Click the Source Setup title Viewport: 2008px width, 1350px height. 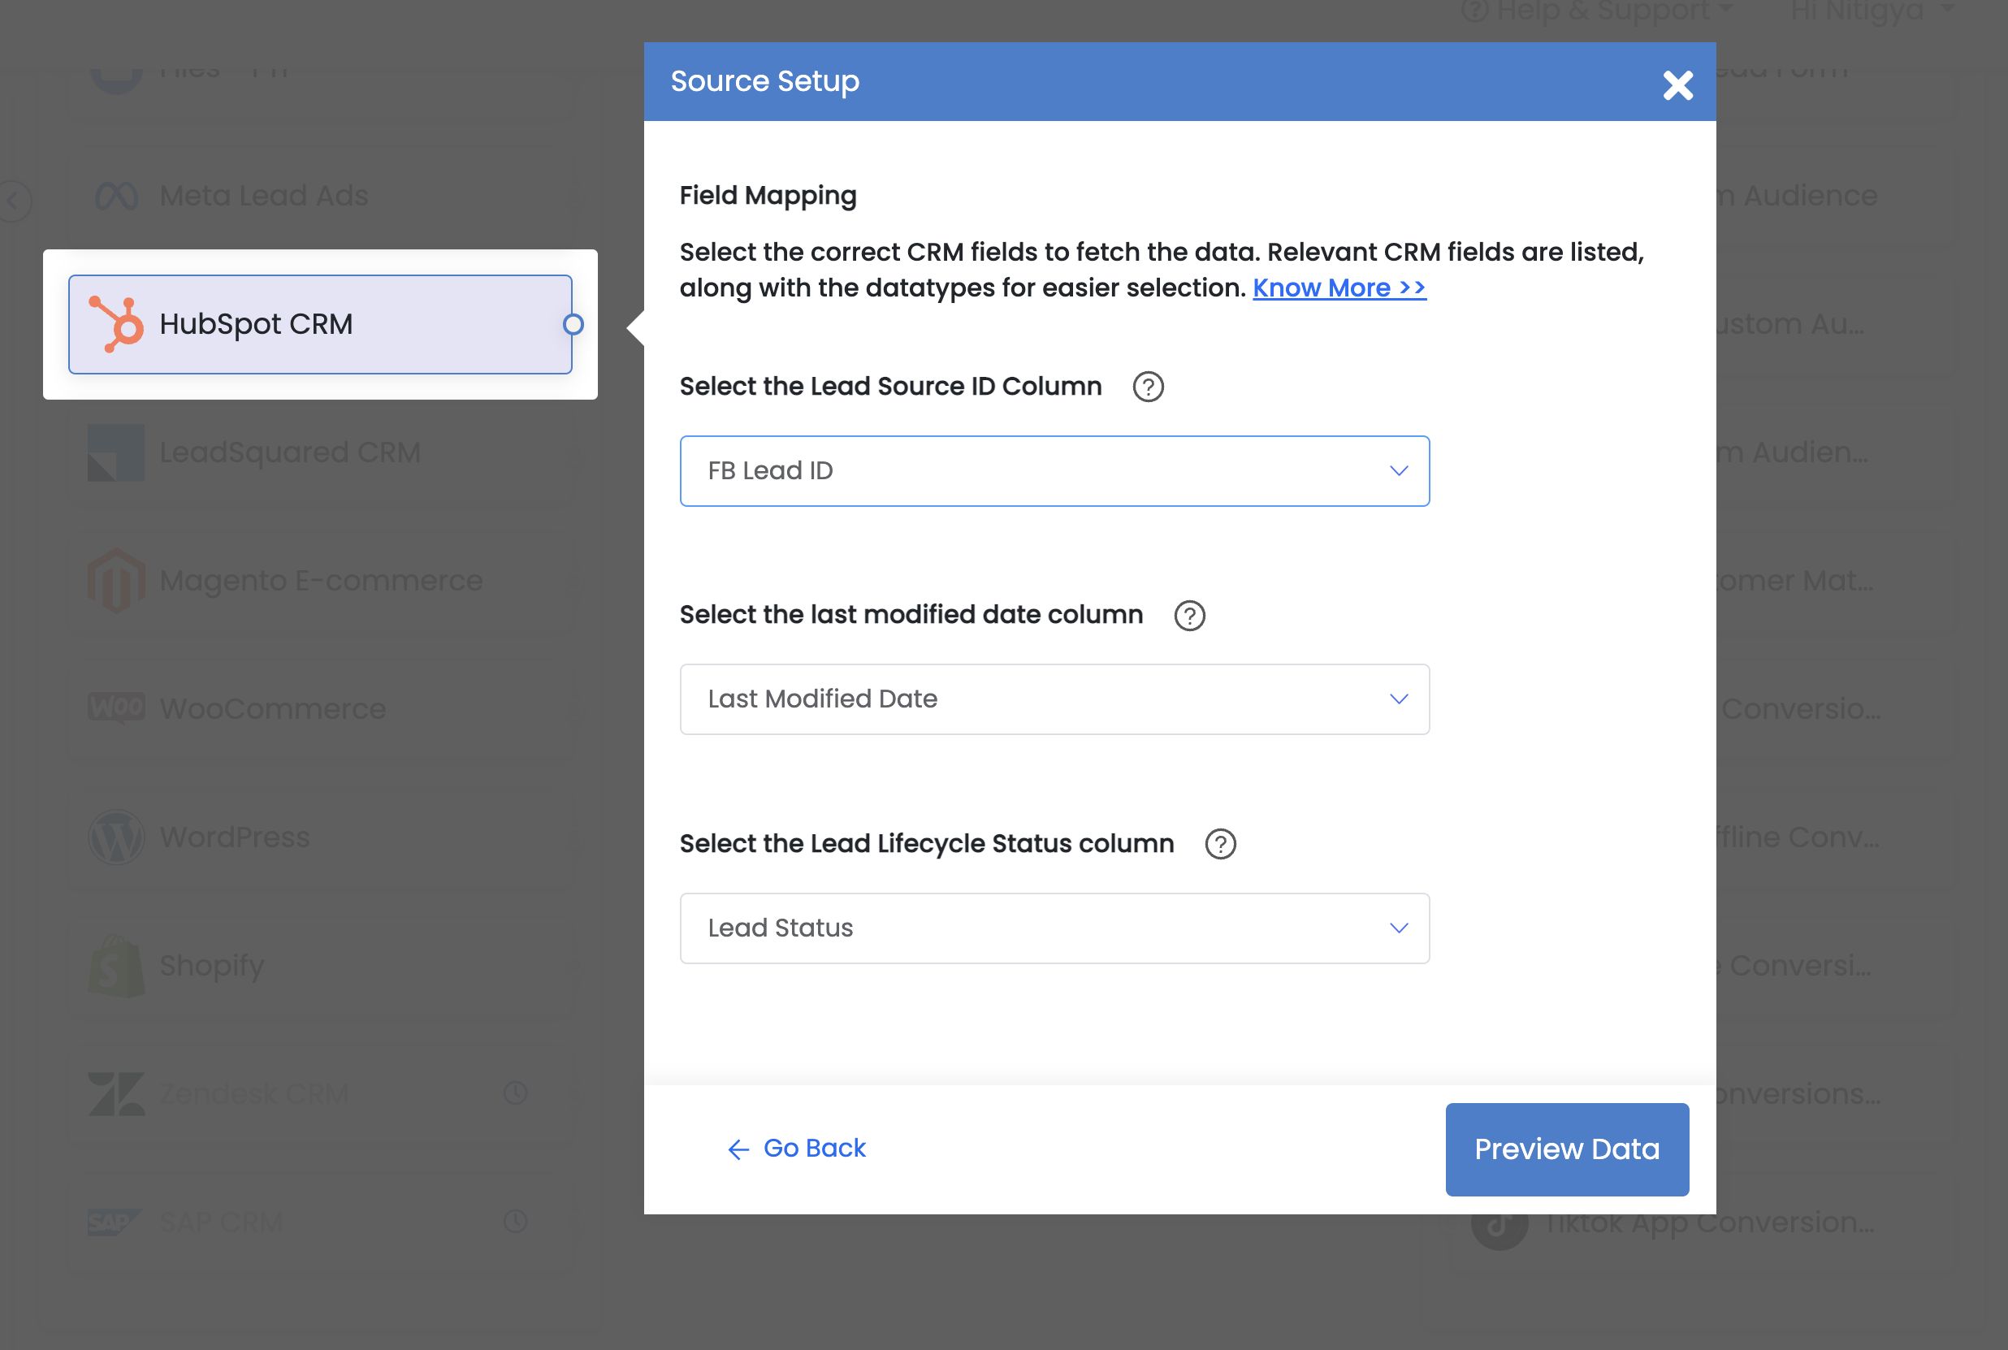click(764, 82)
